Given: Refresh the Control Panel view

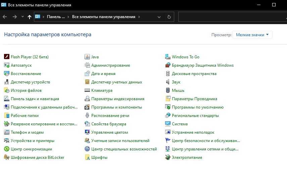Looking at the screenshot, I should [169, 17].
